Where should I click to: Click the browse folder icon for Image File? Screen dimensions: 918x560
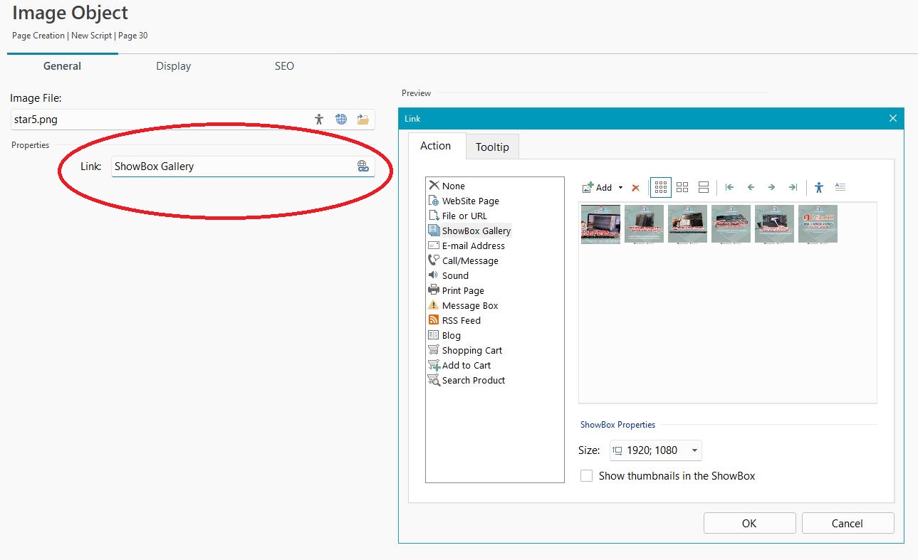point(363,120)
